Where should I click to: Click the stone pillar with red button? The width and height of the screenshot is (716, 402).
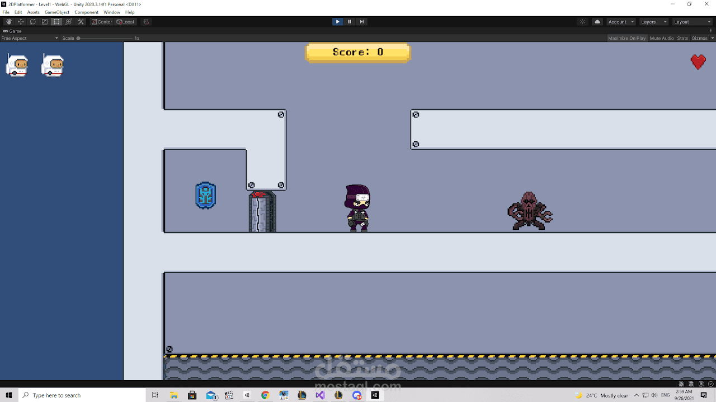(262, 211)
